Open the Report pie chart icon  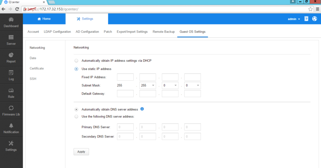(11, 55)
